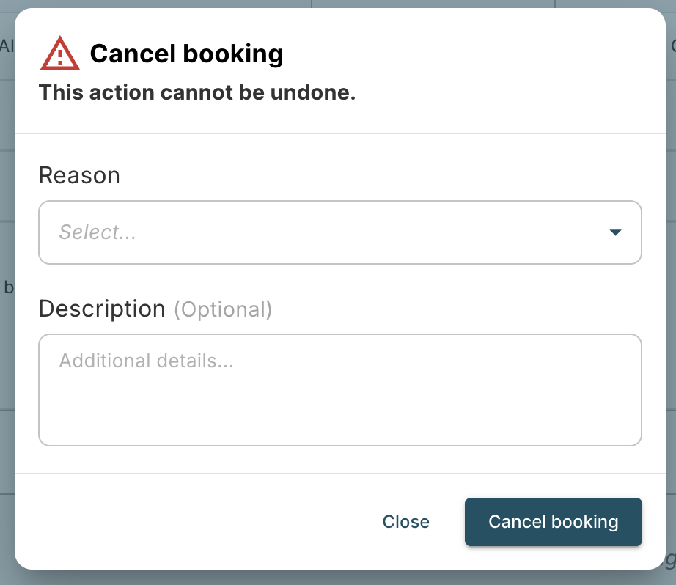Expand the Reason 'Select...' combo box
This screenshot has width=676, height=585.
point(339,232)
